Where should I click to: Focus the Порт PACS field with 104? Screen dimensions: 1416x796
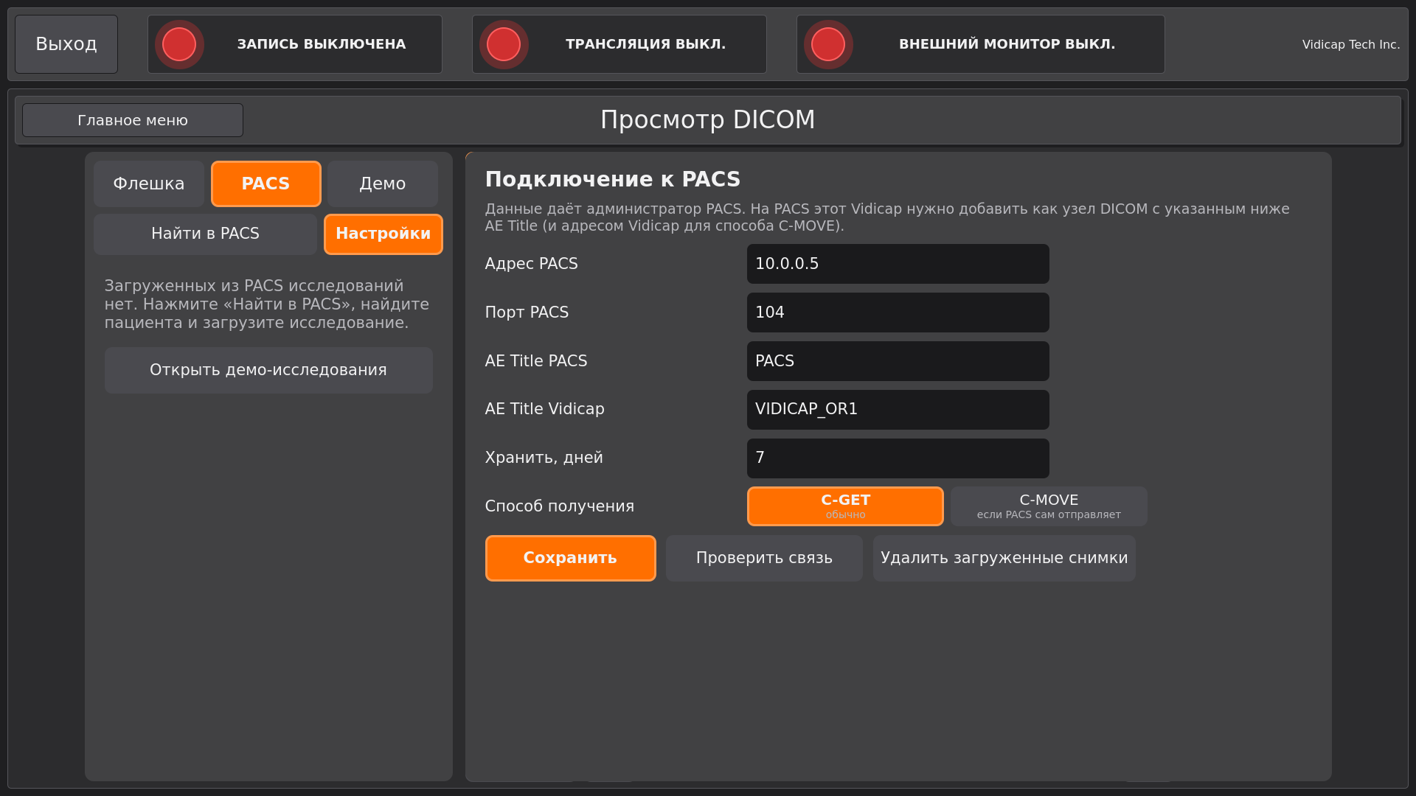(898, 313)
